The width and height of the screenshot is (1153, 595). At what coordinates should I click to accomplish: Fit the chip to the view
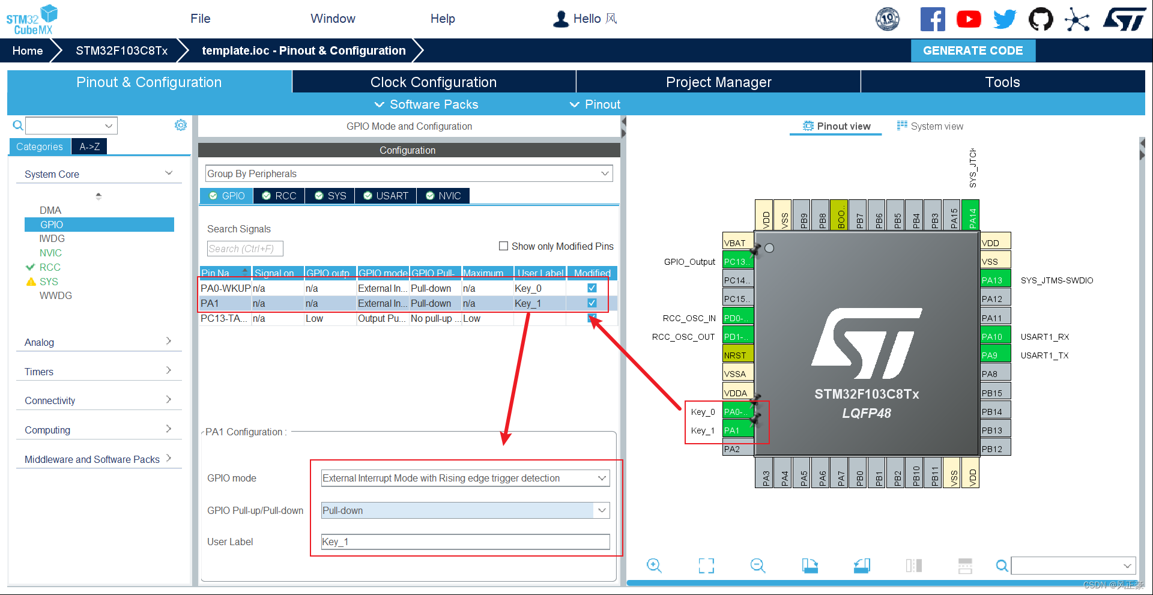point(706,566)
